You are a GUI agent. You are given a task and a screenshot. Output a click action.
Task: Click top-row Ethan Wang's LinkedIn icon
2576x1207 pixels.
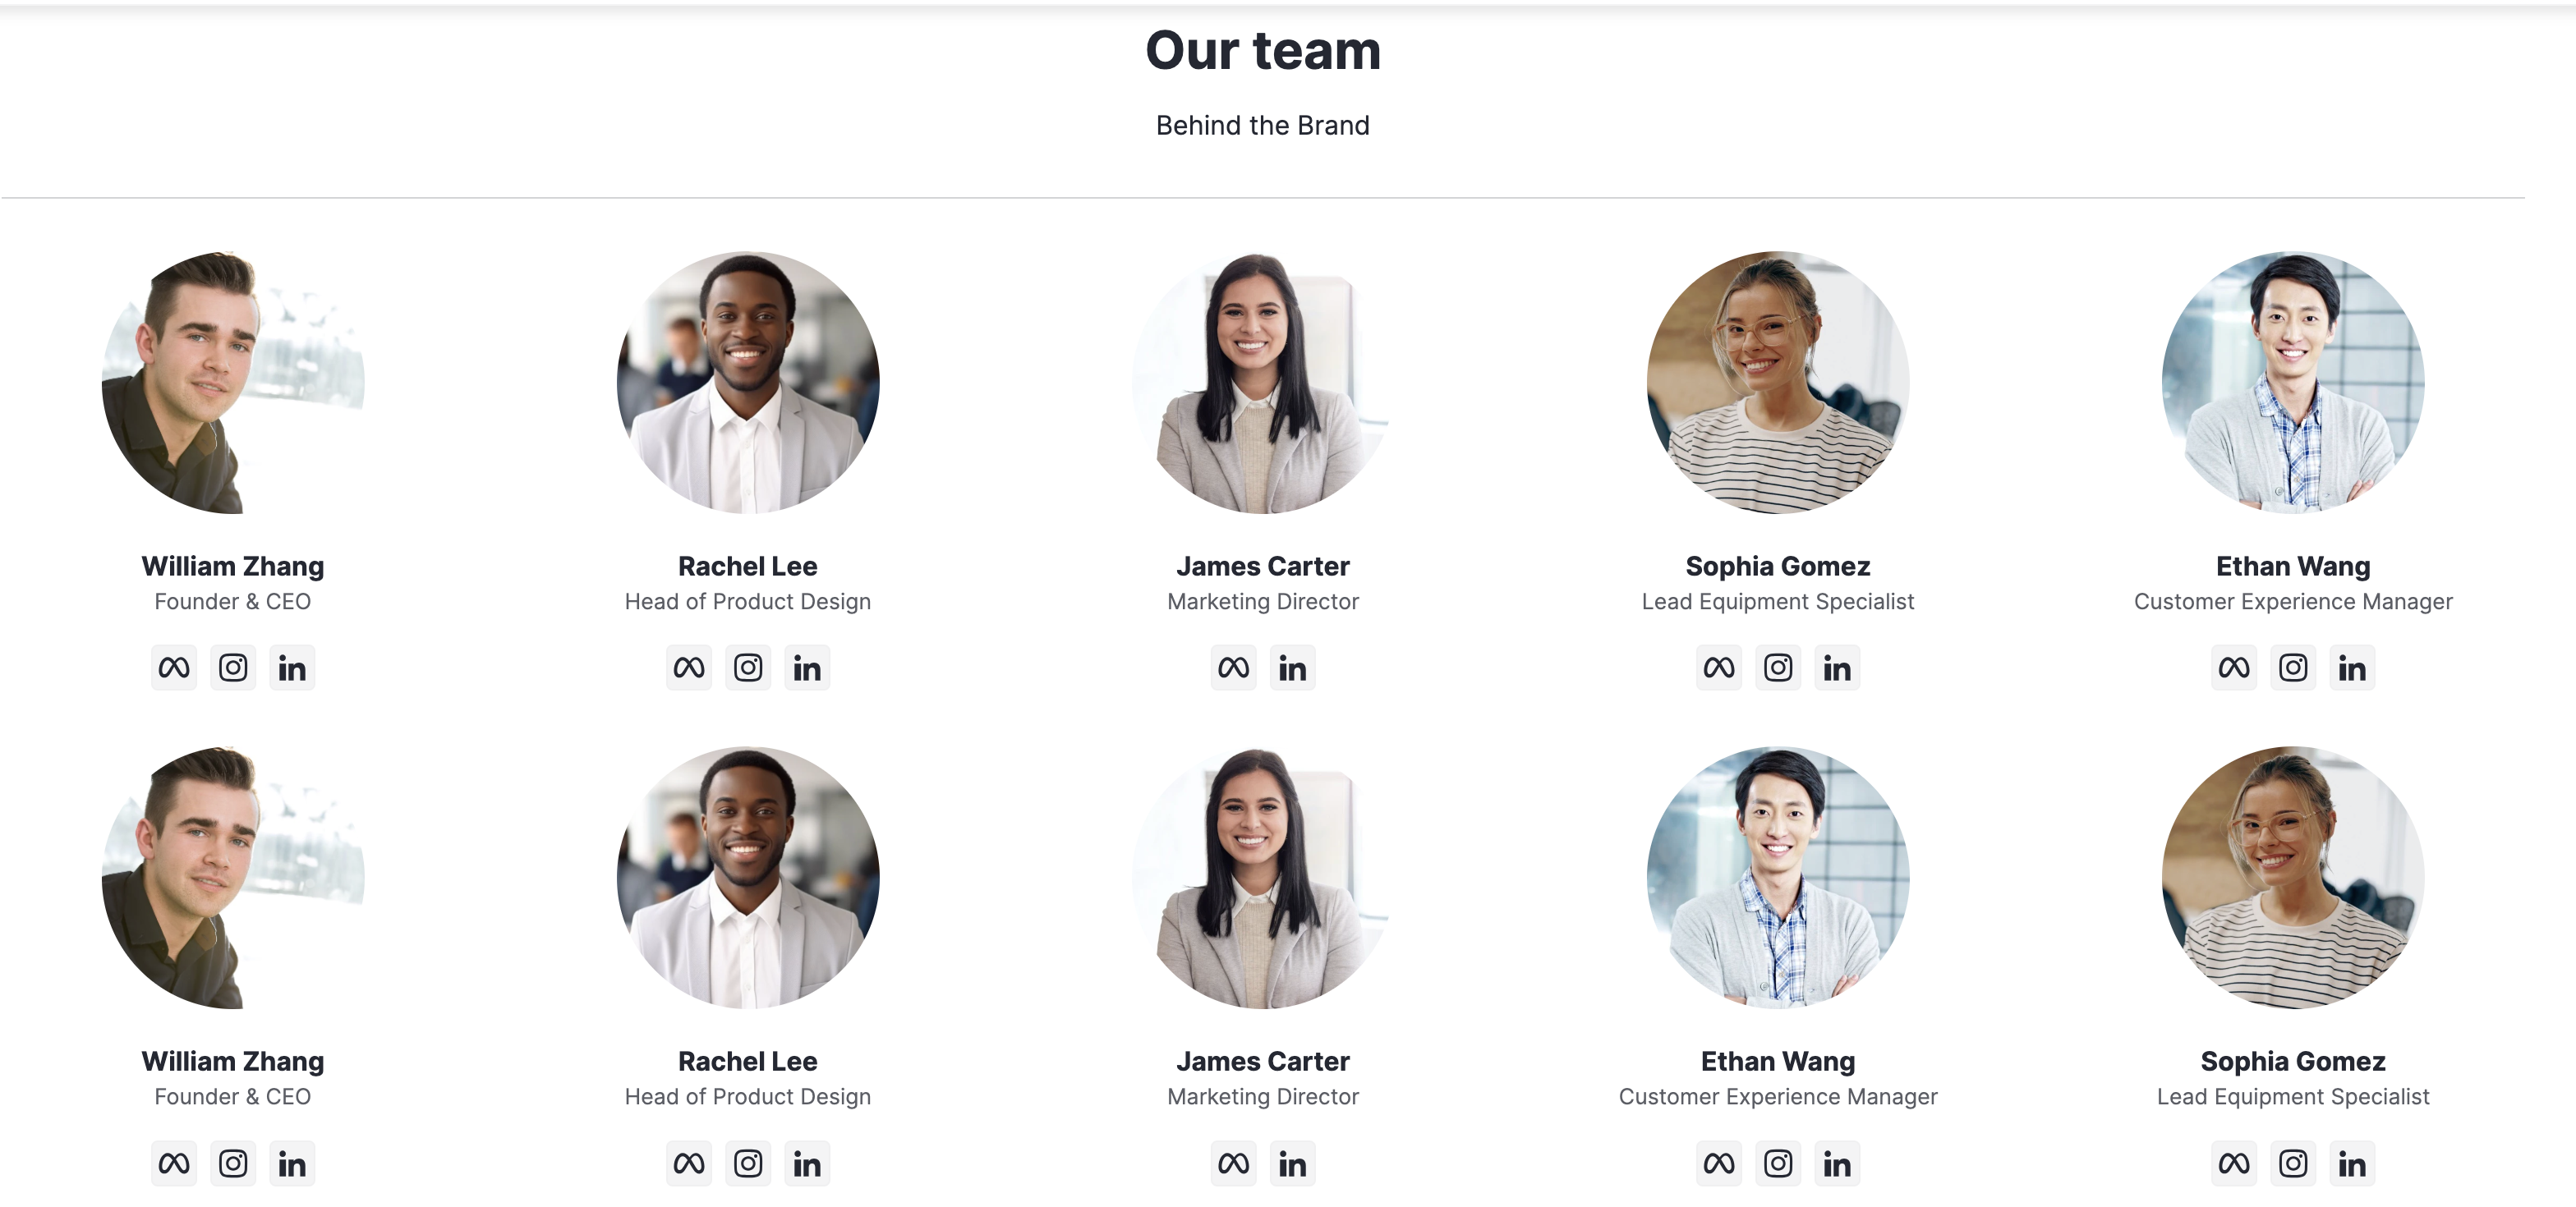point(2352,668)
